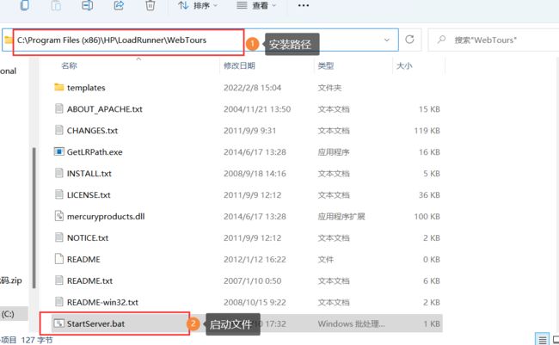The image size is (559, 345).
Task: Click the Rename icon in toolbar
Action: (88, 5)
